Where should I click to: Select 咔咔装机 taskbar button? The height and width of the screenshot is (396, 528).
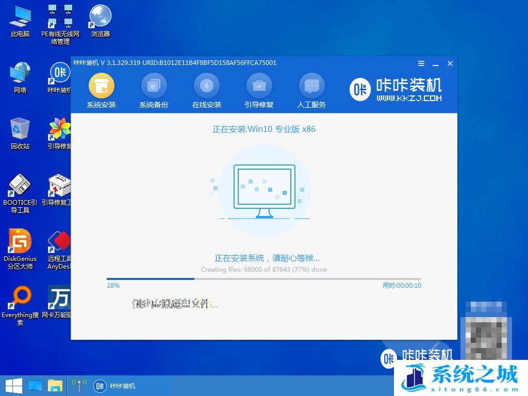[x=114, y=386]
